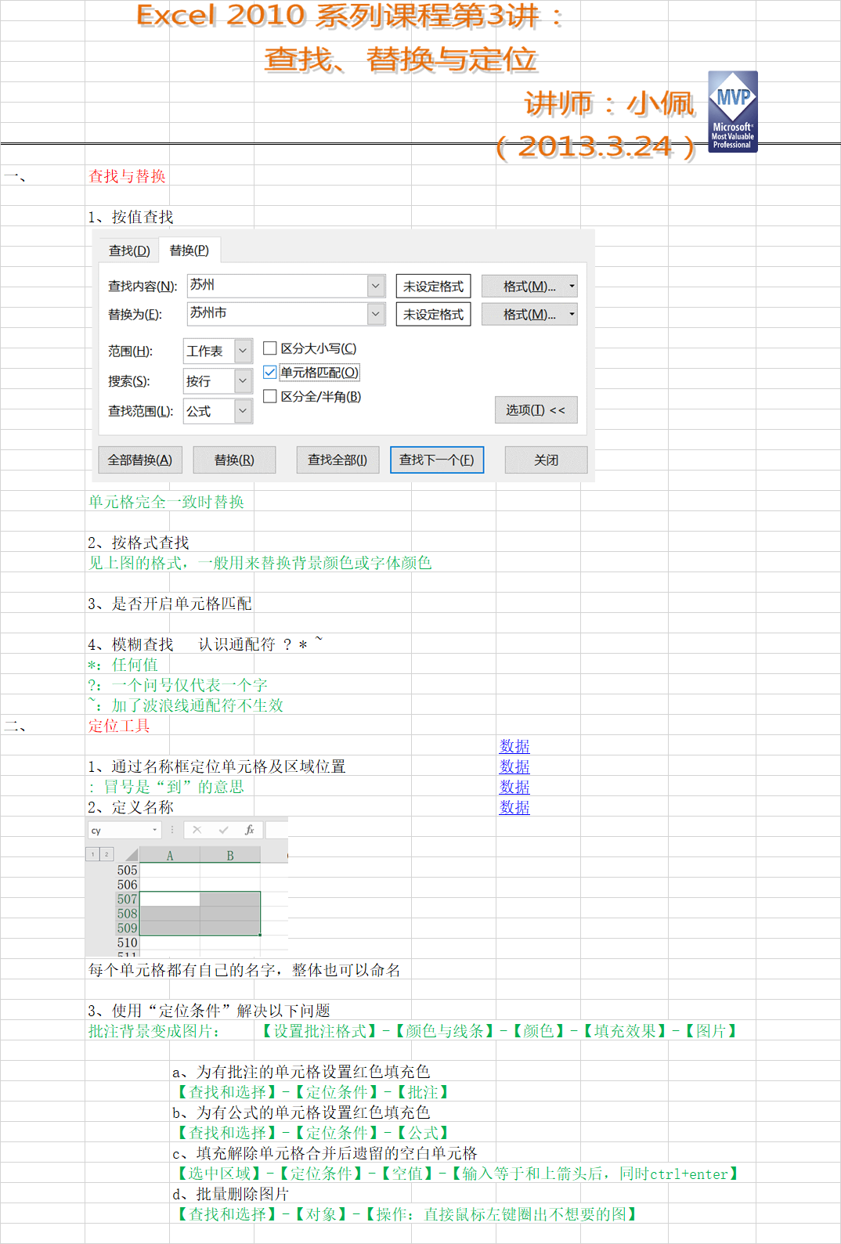Screen dimensions: 841x1244
Task: Click the text d、批量删除图片
Action: point(231,1194)
